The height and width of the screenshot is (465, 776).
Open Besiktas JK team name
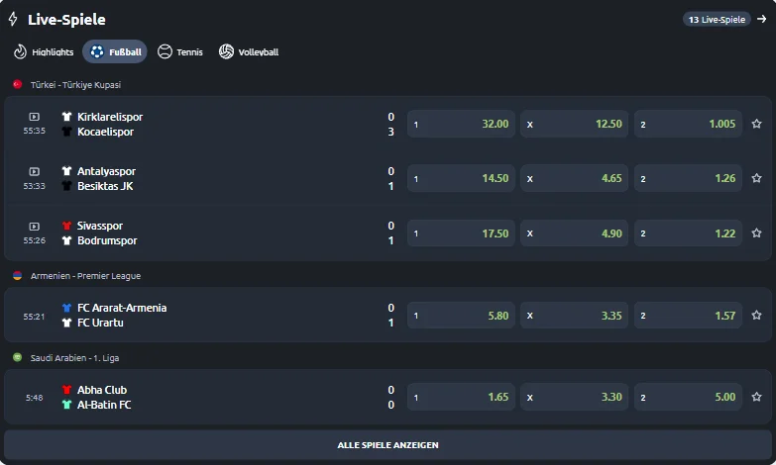tap(105, 186)
